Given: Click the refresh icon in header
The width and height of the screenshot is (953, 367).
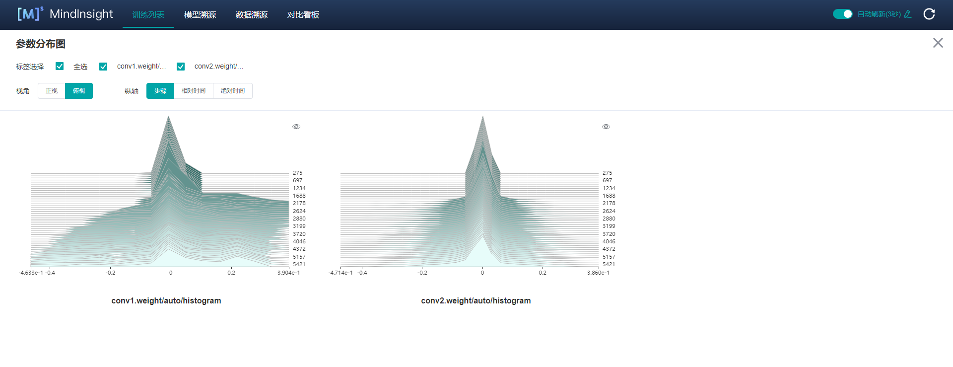Looking at the screenshot, I should (x=929, y=14).
